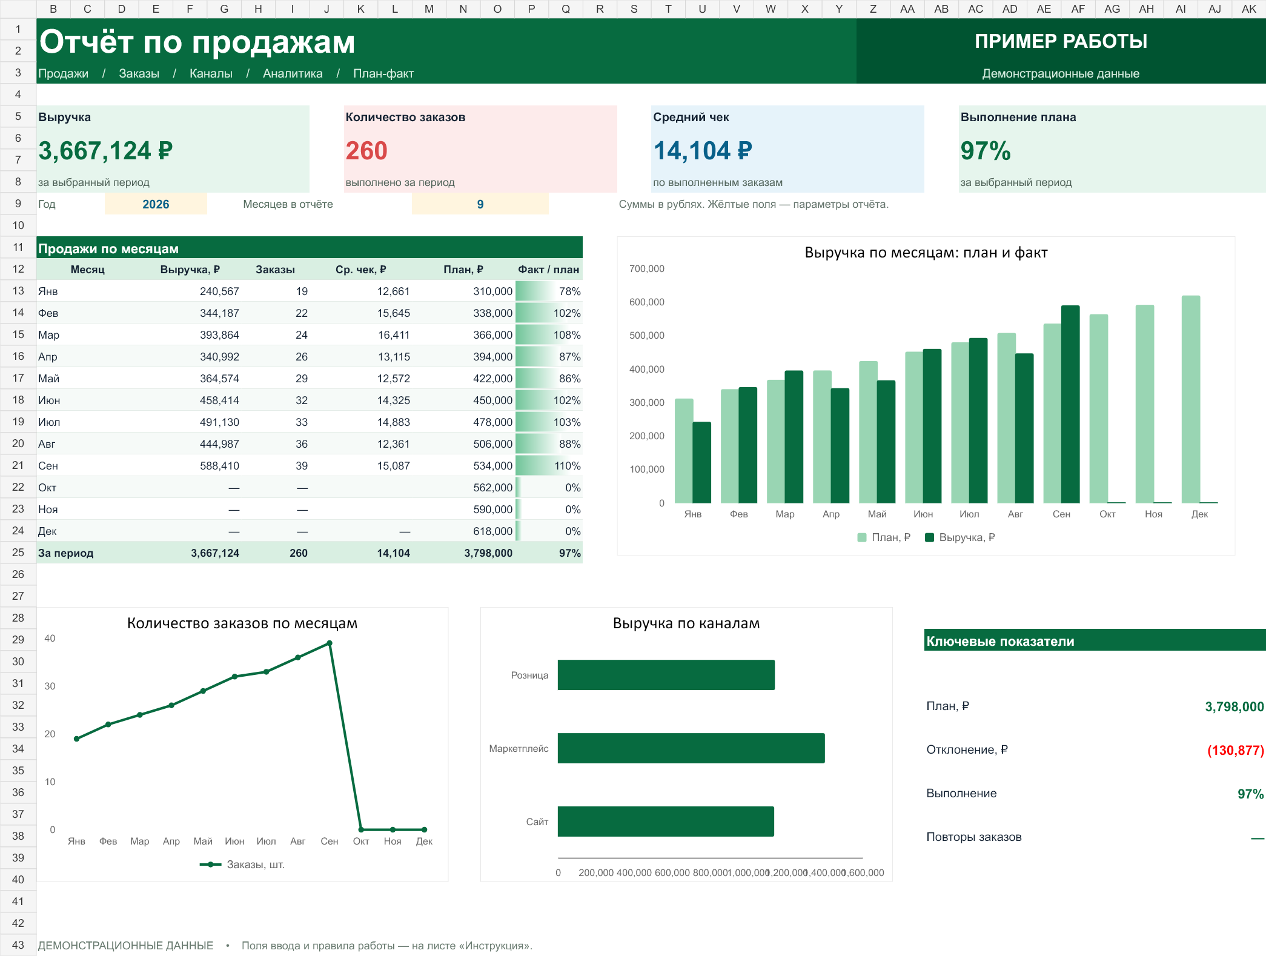Click the Выручка, ₽ legend swatch
1266x956 pixels.
pos(930,537)
